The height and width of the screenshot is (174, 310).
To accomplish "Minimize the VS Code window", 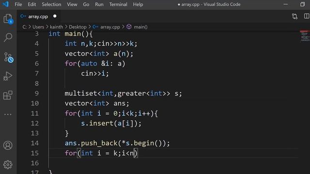I will click(x=285, y=4).
